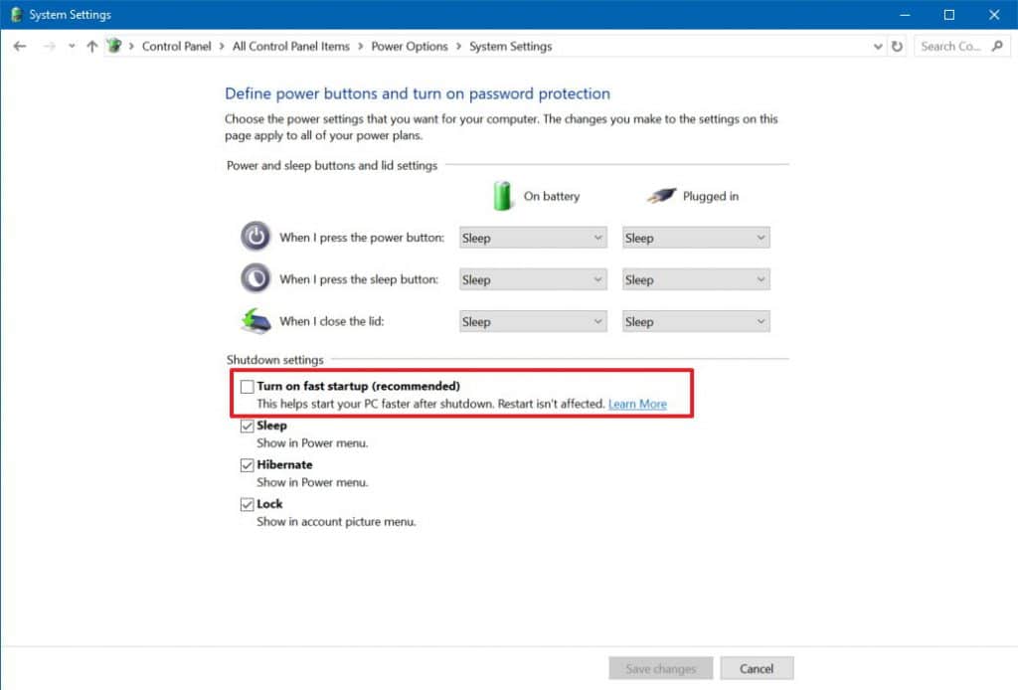This screenshot has height=690, width=1018.
Task: Click the power button icon
Action: (255, 237)
